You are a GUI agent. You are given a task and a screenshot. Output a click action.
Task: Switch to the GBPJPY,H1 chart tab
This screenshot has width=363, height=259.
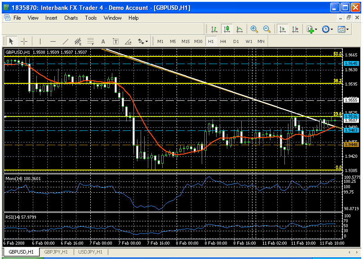[x=56, y=252]
